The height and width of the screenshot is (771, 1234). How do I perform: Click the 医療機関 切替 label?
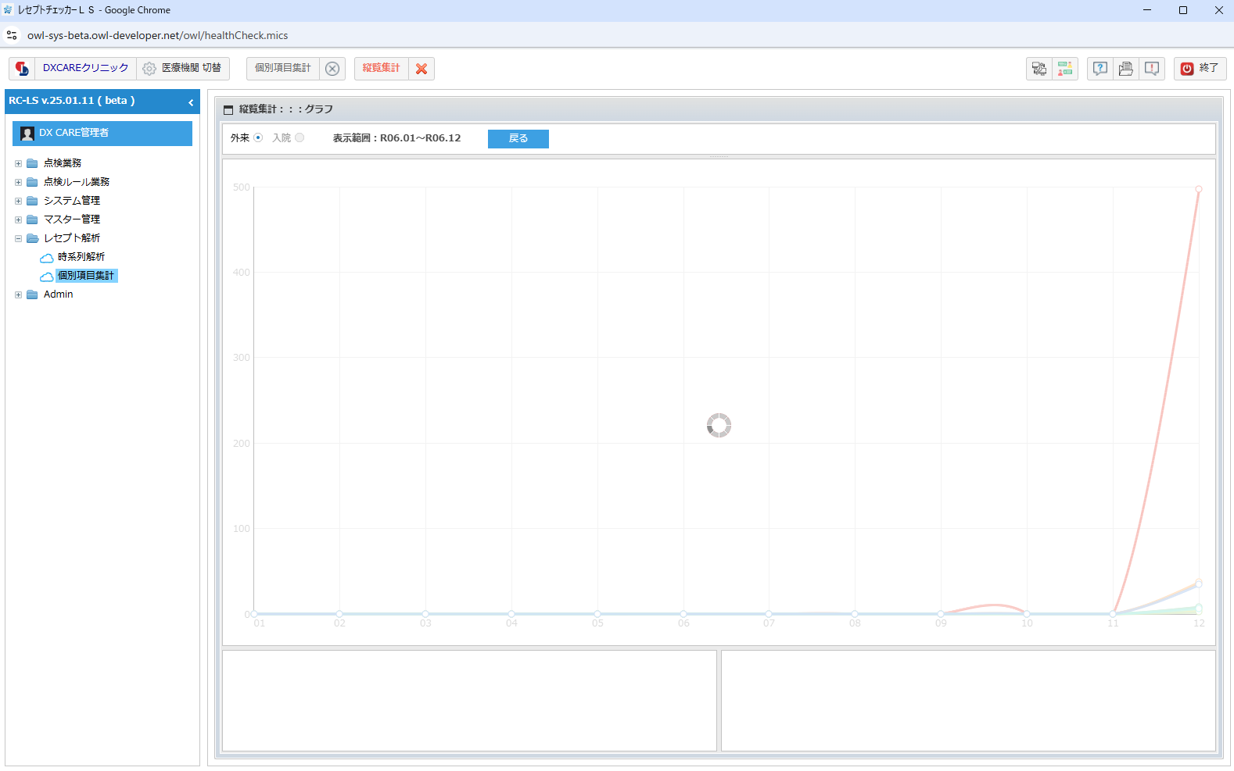192,68
